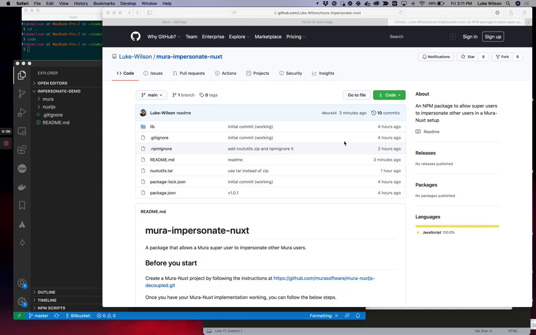Viewport: 536px width, 335px height.
Task: Click the GitHub Search input field
Action: coord(422,37)
